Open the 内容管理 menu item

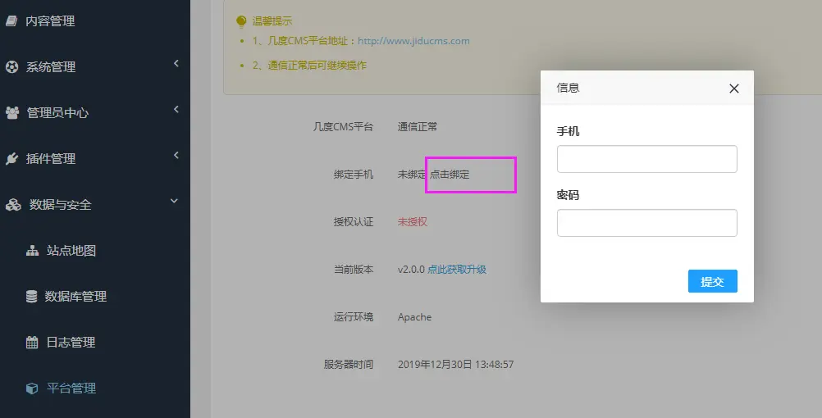(x=50, y=21)
